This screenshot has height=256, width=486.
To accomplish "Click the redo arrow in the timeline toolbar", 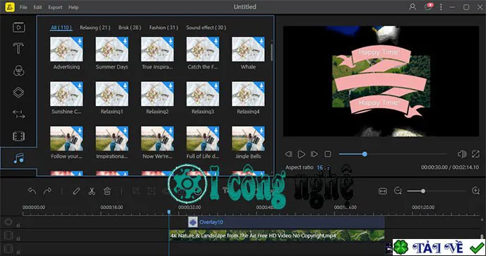I will (x=47, y=191).
